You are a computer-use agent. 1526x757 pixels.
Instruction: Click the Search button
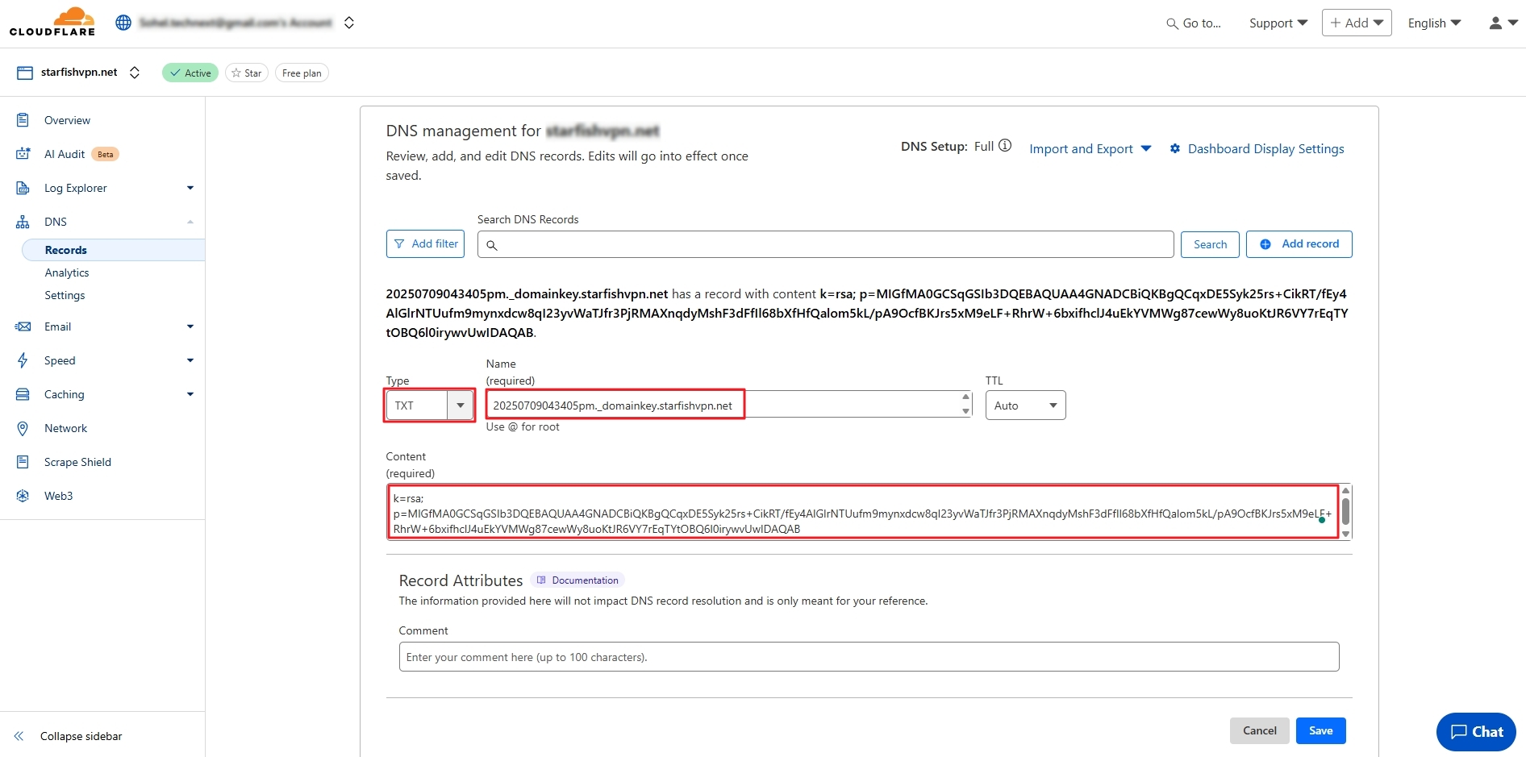click(1210, 244)
